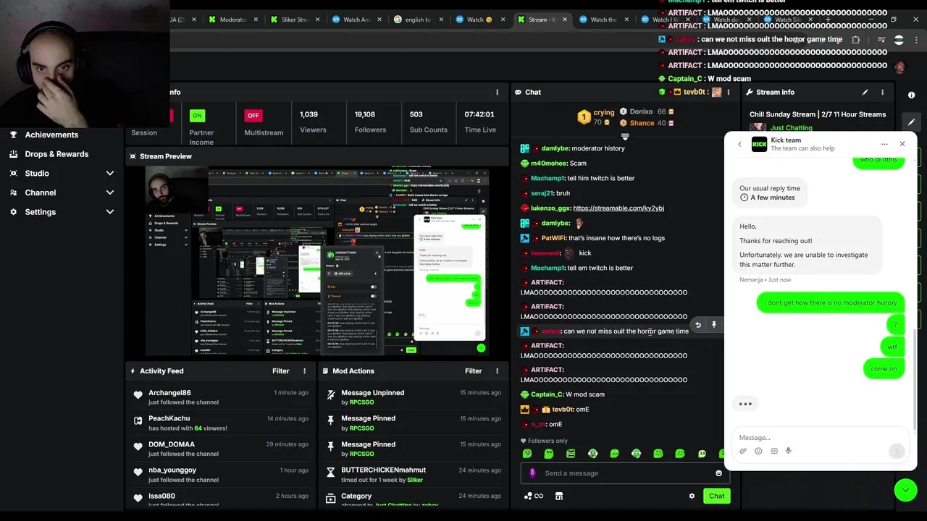Edit stream info pencil icon
The image size is (927, 521).
click(865, 92)
